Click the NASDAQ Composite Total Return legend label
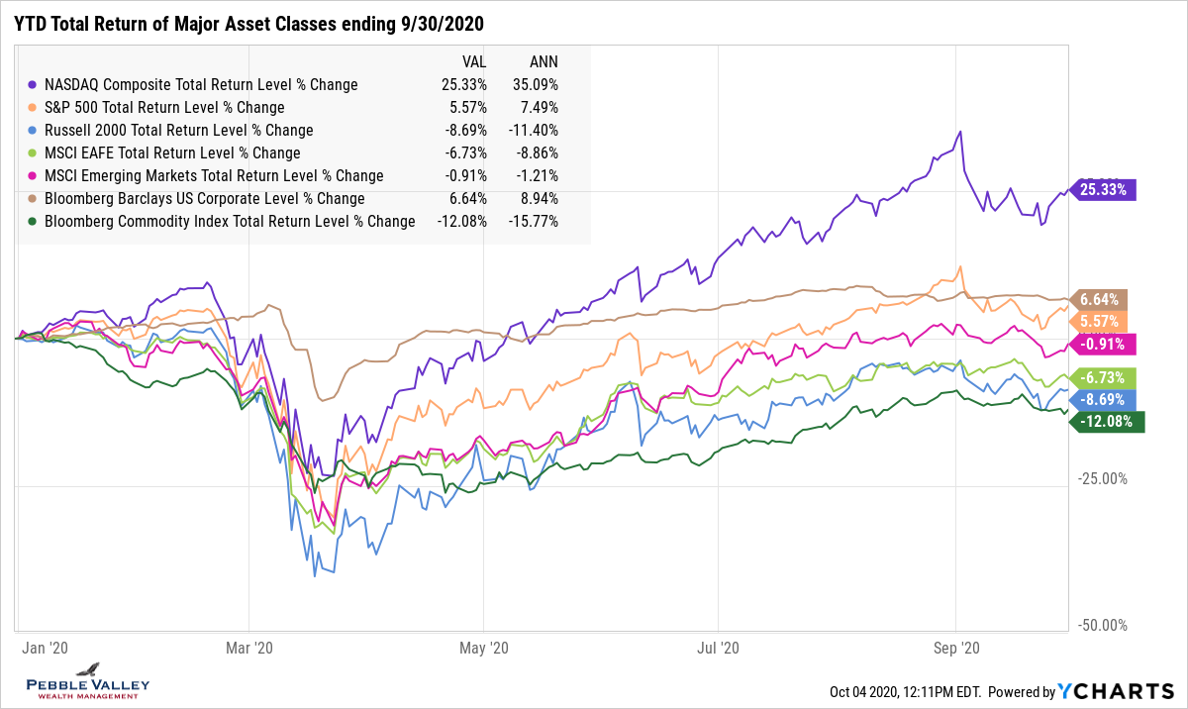 point(201,85)
